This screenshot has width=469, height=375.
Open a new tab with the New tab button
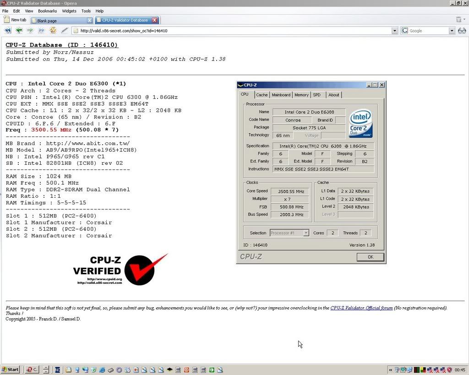[x=15, y=20]
